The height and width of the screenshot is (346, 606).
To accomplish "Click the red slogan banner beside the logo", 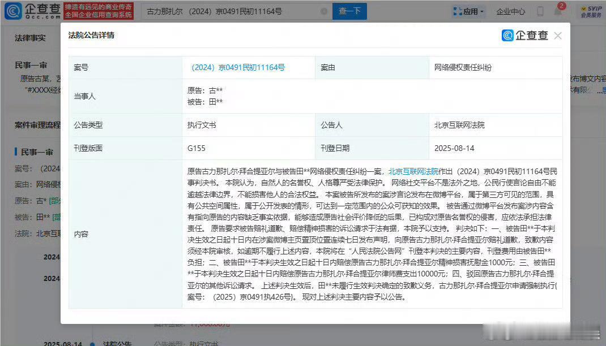I will click(x=99, y=11).
